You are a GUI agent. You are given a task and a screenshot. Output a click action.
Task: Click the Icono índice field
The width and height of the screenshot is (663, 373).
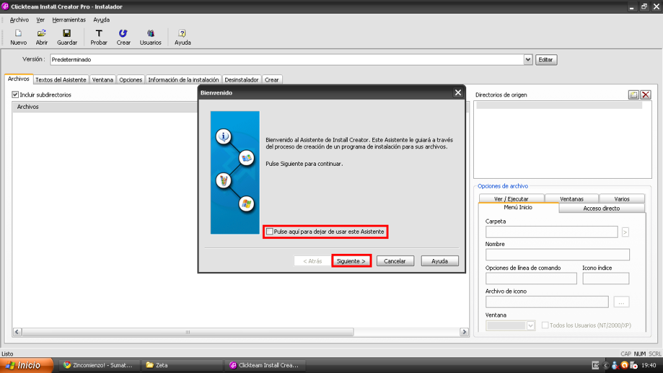(x=605, y=278)
